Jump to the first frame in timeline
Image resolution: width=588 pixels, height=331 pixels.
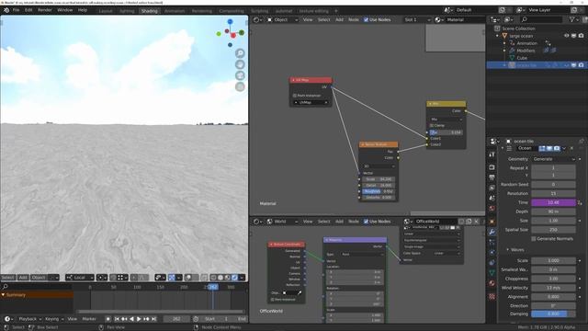[117, 319]
